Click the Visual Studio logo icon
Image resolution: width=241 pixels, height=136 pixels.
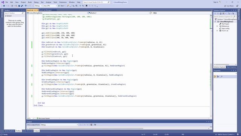click(3, 2)
